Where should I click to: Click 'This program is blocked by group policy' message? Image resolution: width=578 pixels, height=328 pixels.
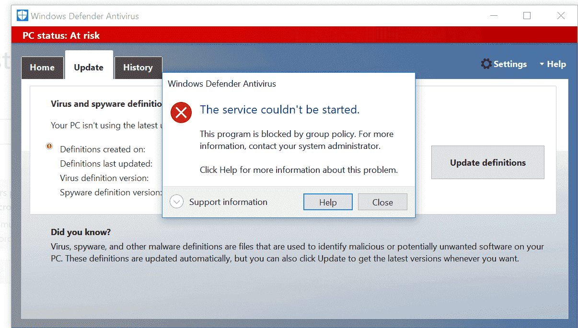coord(297,140)
